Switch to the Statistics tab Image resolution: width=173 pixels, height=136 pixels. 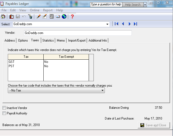[48, 40]
